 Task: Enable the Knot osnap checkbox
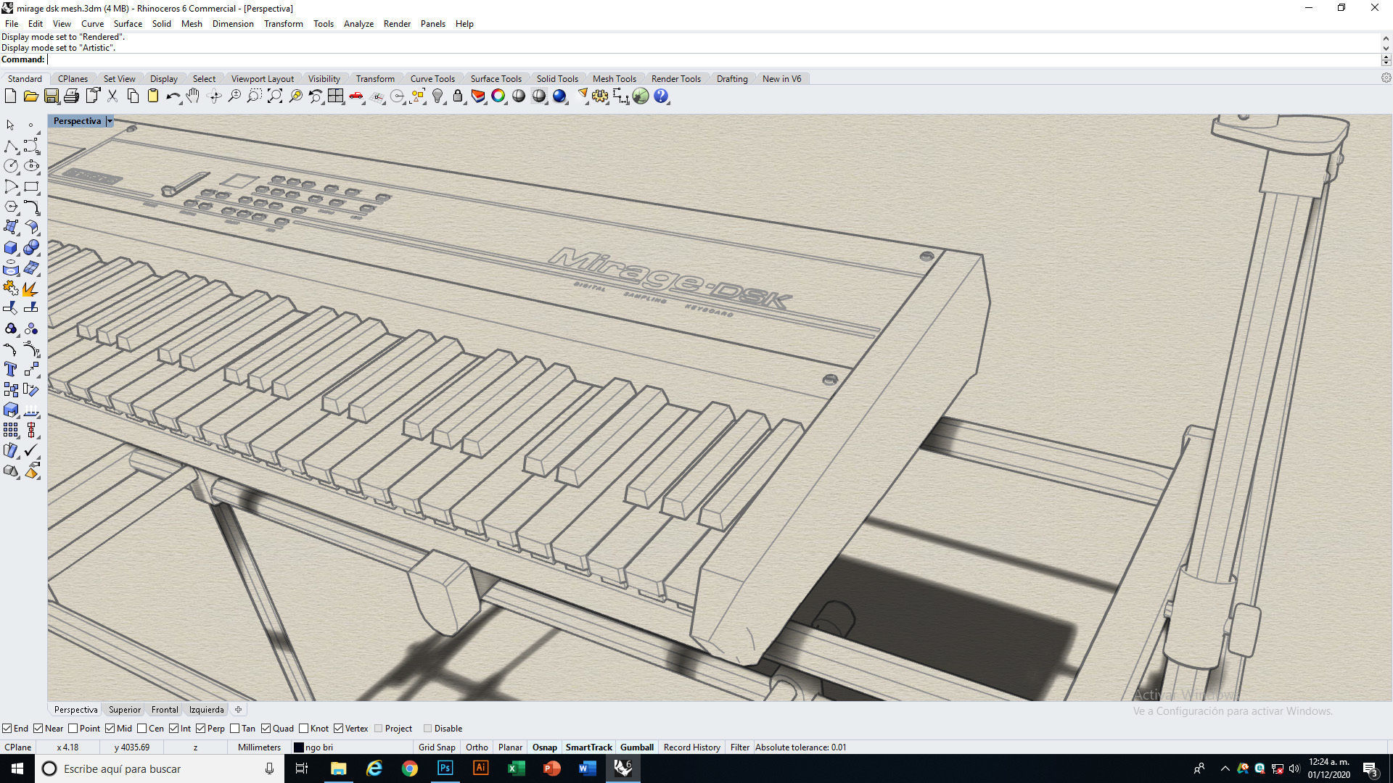[304, 729]
